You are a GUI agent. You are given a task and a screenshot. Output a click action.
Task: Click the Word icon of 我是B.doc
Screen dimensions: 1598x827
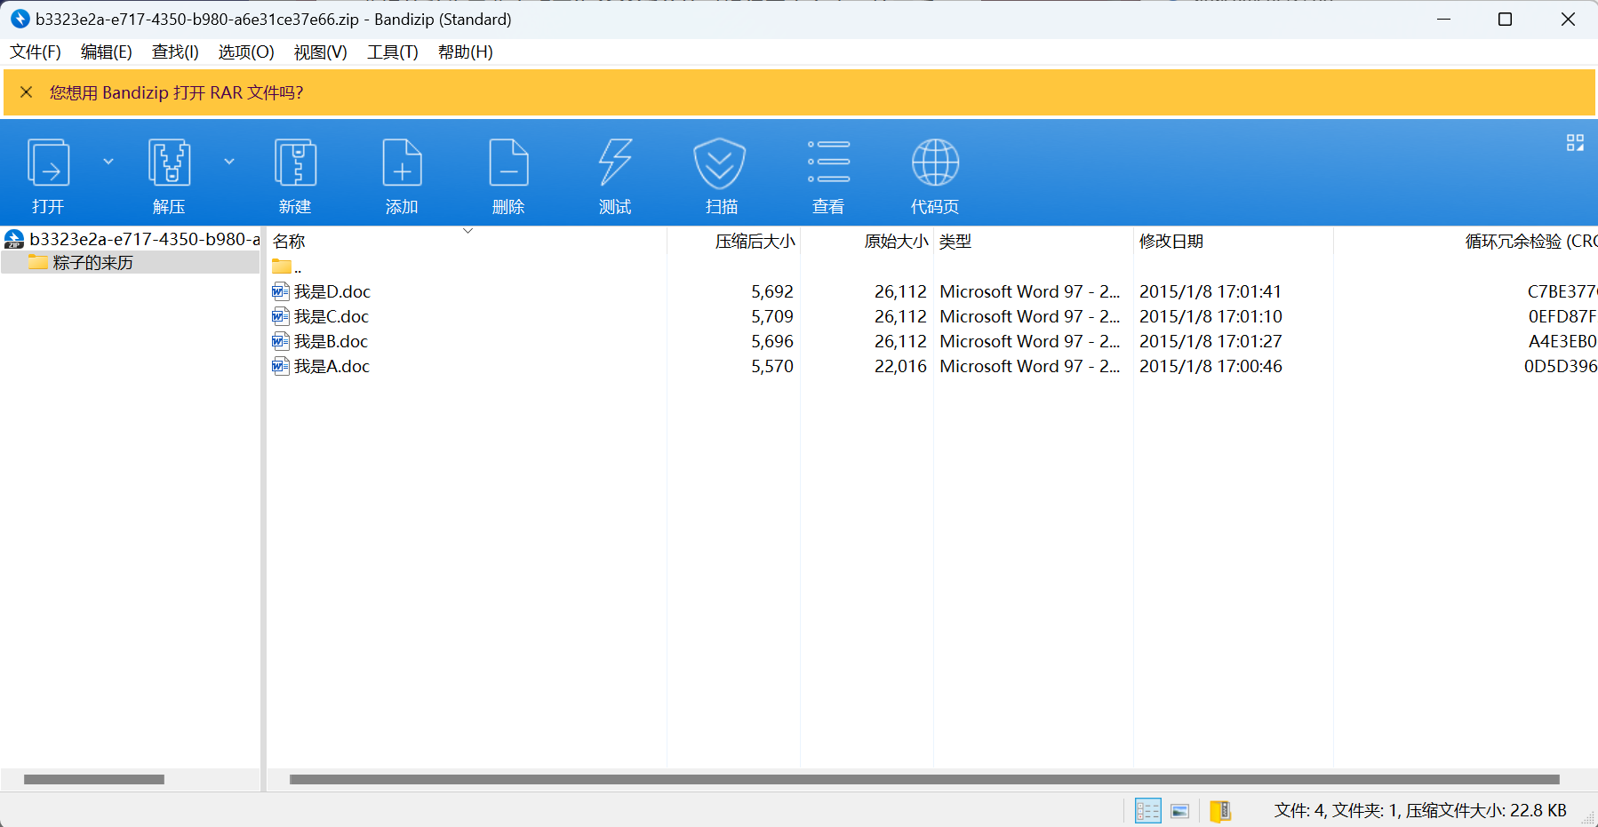pyautogui.click(x=281, y=341)
